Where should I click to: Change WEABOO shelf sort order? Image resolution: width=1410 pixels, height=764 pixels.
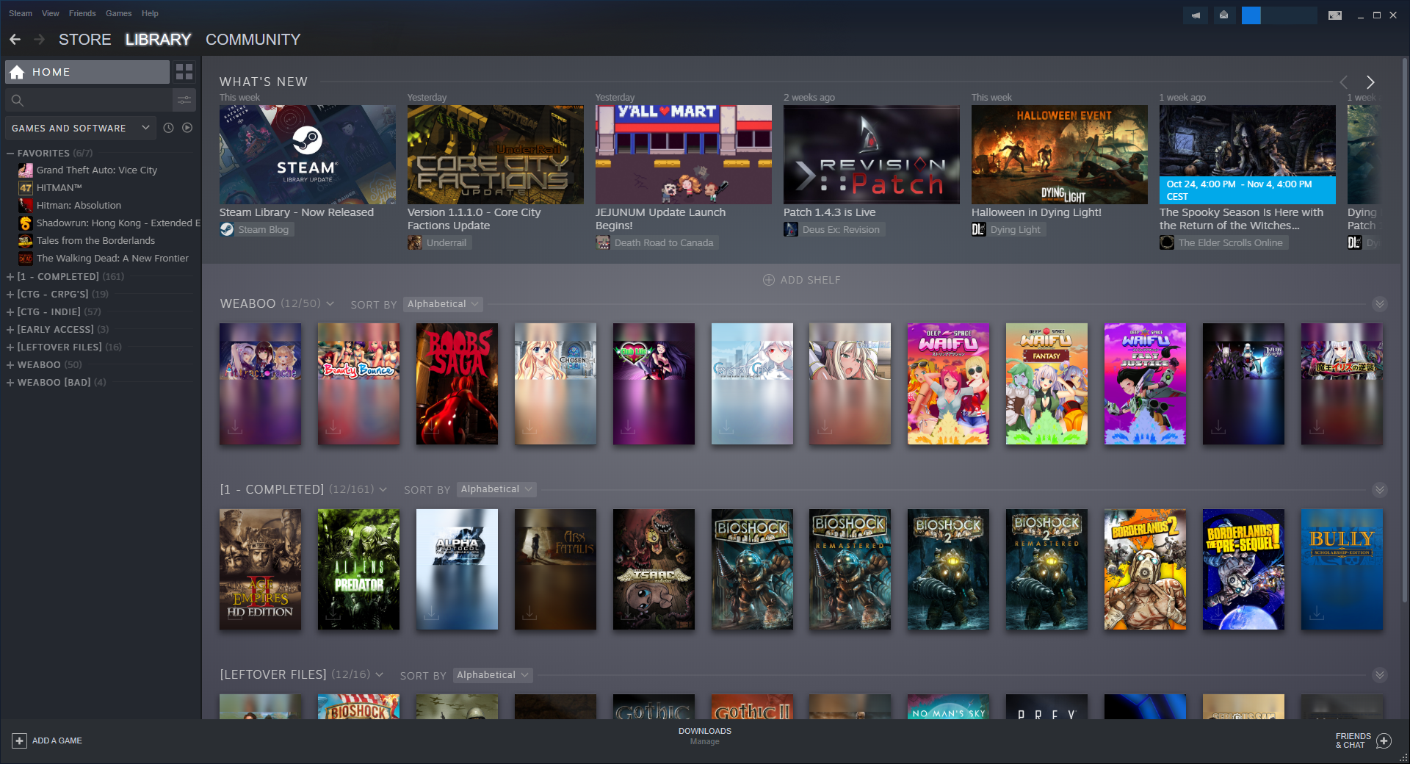[x=443, y=304]
